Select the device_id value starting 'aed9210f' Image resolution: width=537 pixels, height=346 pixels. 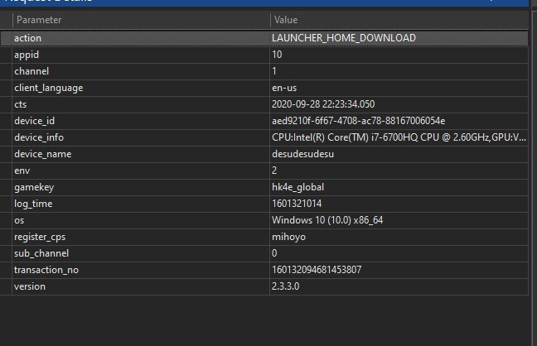coord(399,121)
